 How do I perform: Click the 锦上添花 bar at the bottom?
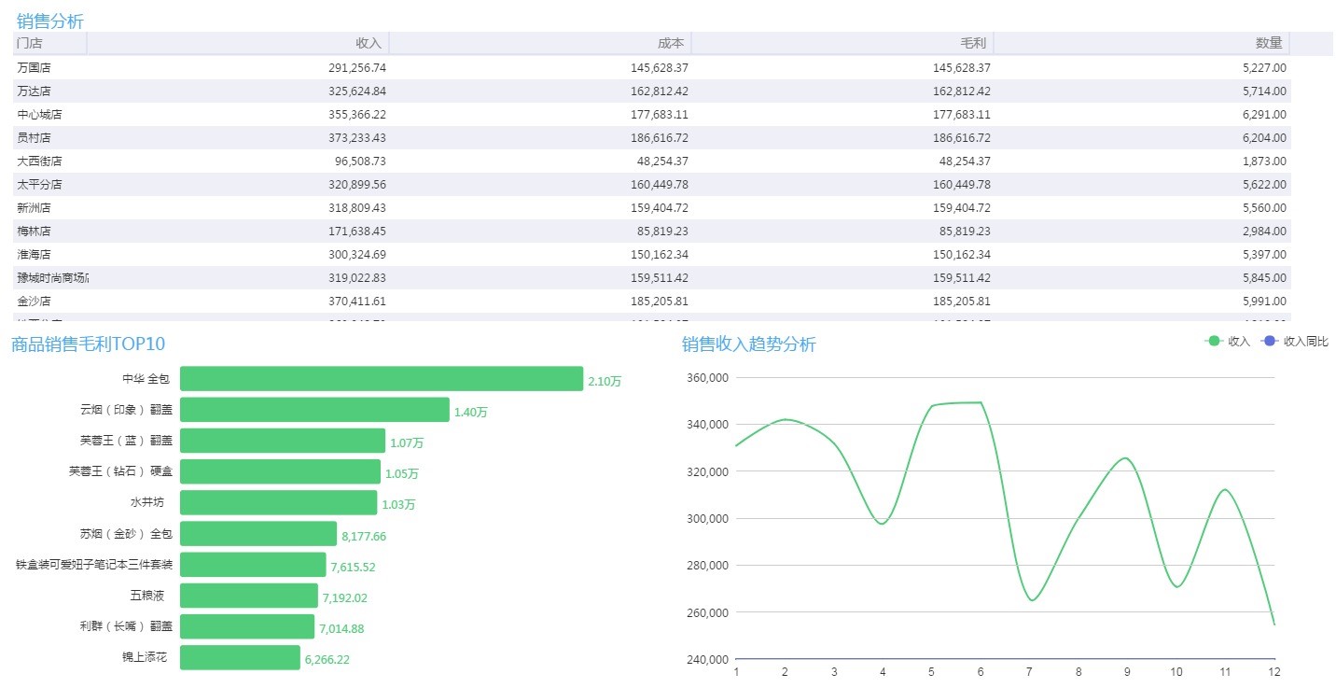240,657
